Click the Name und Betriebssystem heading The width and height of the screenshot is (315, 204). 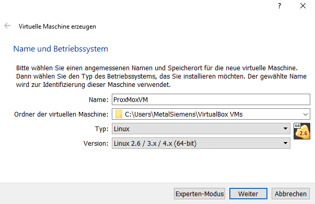61,49
